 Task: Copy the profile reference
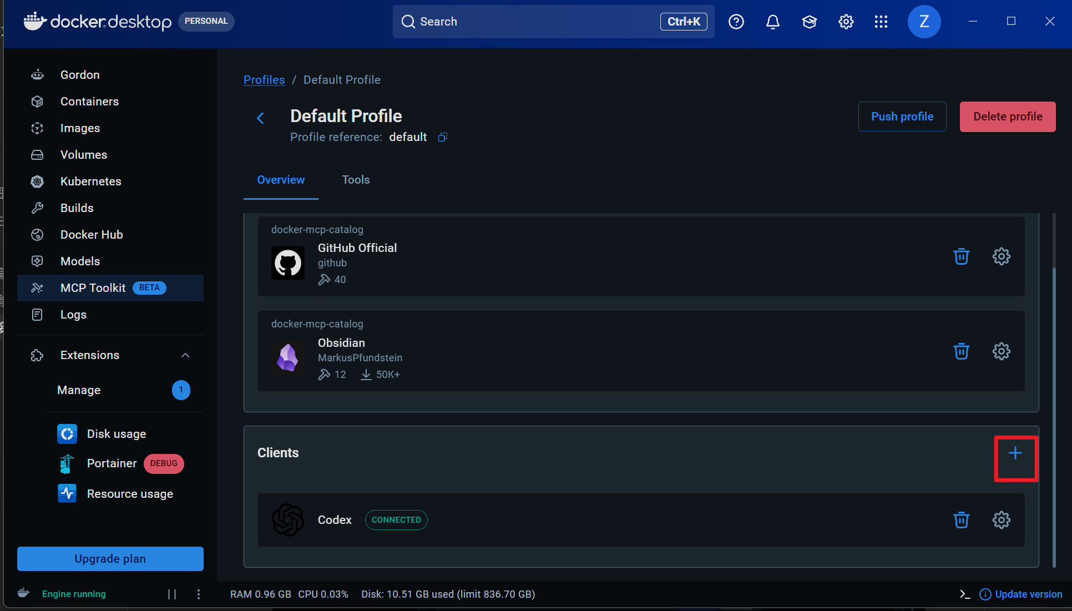442,137
